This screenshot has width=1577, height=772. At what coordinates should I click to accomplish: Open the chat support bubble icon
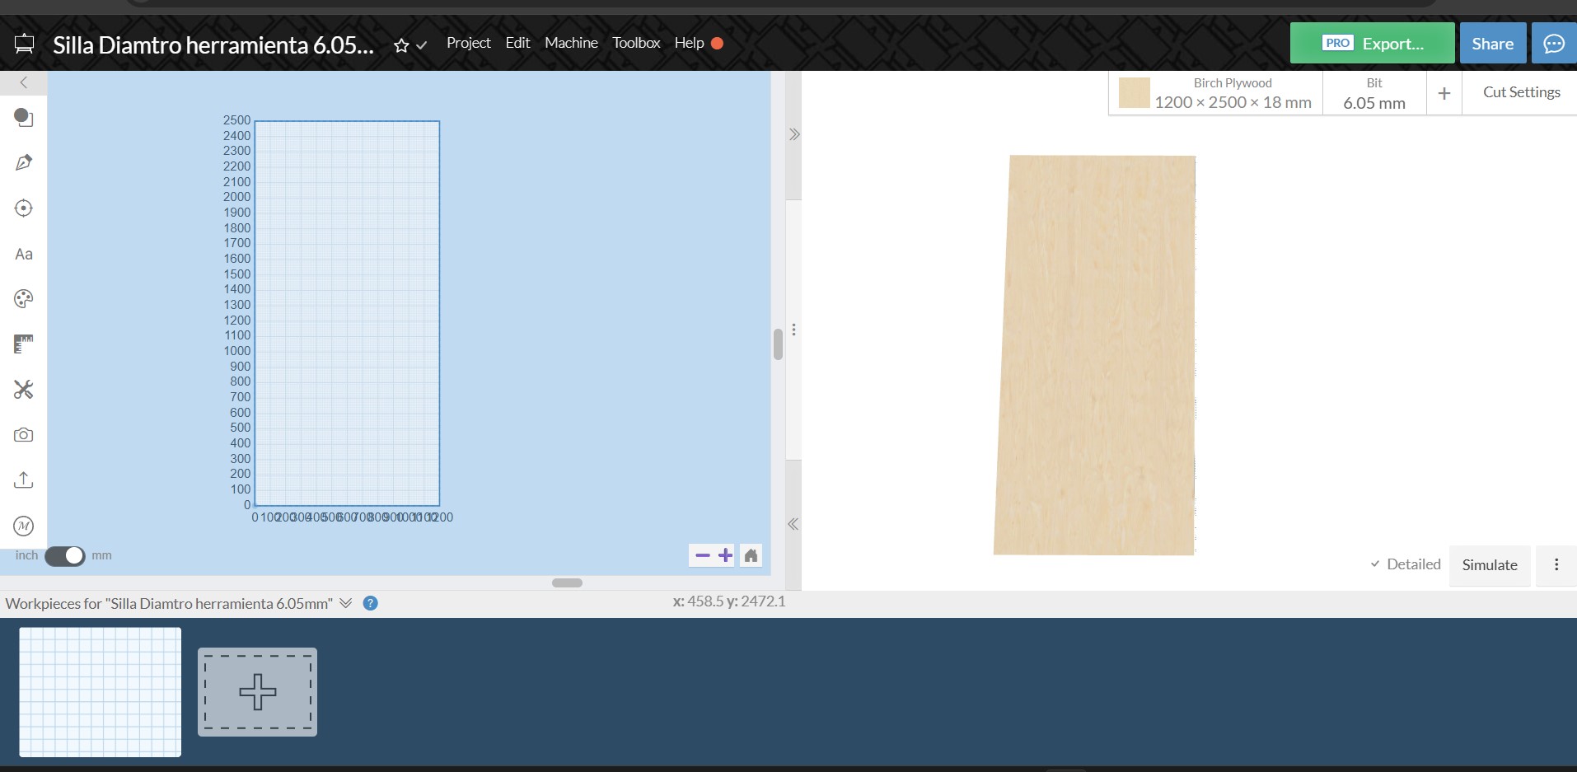click(x=1554, y=43)
